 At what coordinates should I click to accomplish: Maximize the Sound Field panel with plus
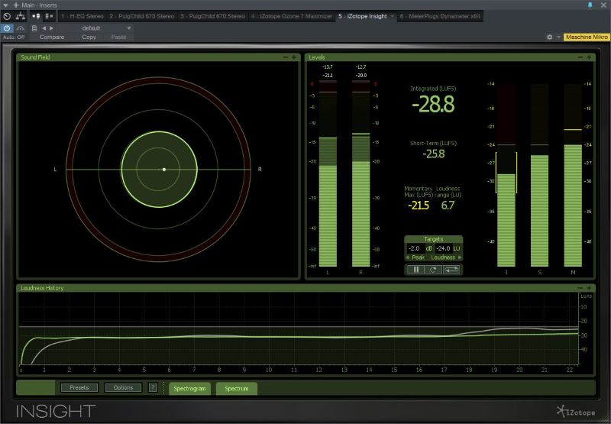294,57
